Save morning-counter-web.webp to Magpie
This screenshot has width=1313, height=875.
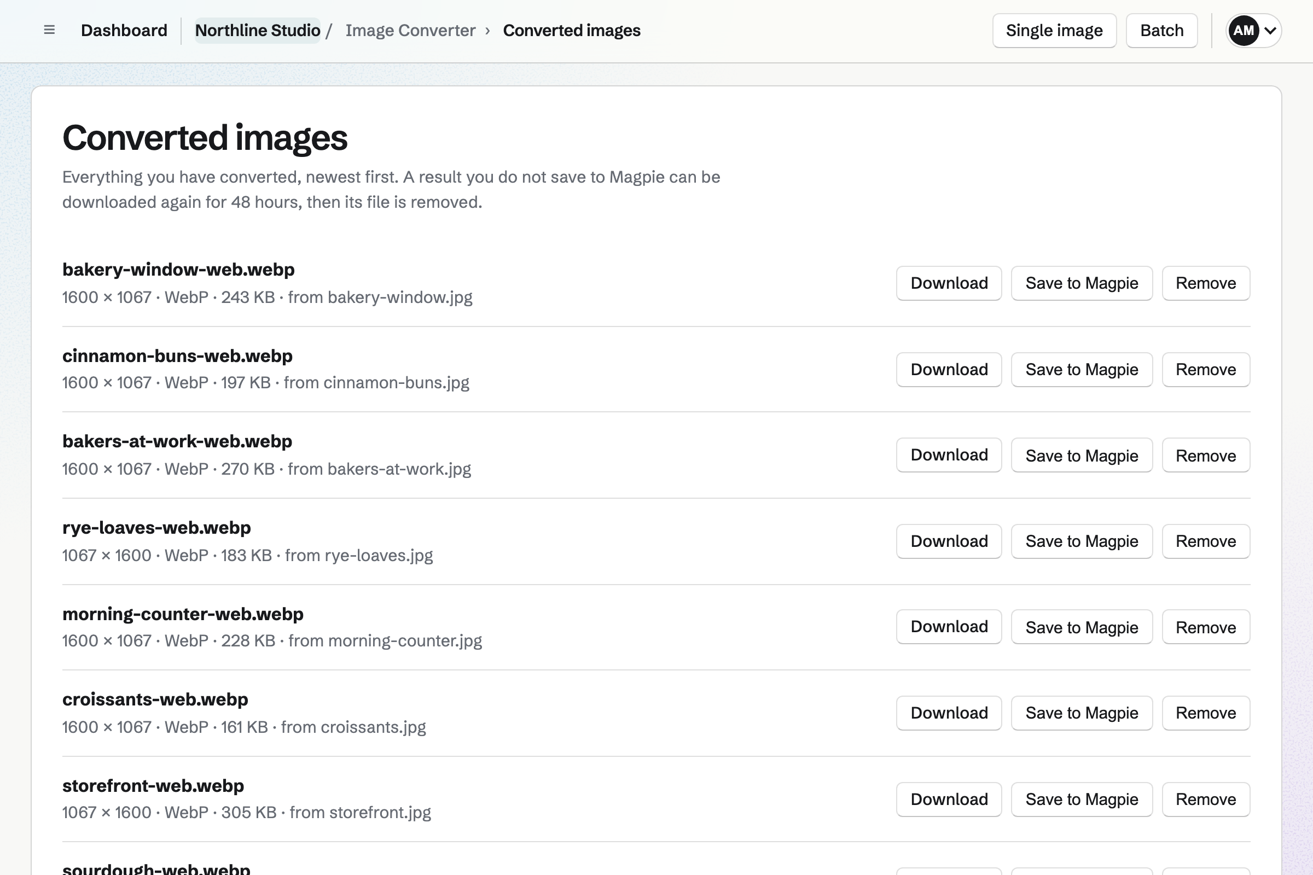click(x=1082, y=627)
